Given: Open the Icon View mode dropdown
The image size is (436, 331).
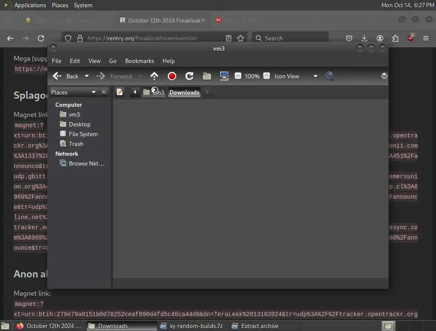Looking at the screenshot, I should pos(296,76).
